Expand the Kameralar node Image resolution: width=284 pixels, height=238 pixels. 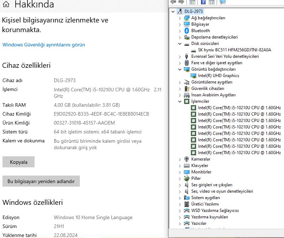(180, 159)
